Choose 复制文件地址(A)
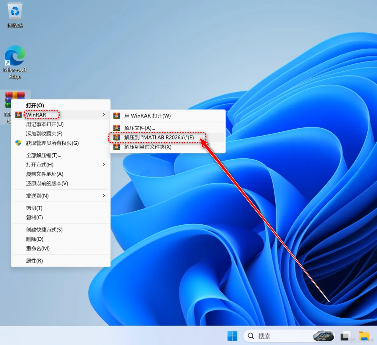Screen dimensions: 377x345 pyautogui.click(x=61, y=174)
